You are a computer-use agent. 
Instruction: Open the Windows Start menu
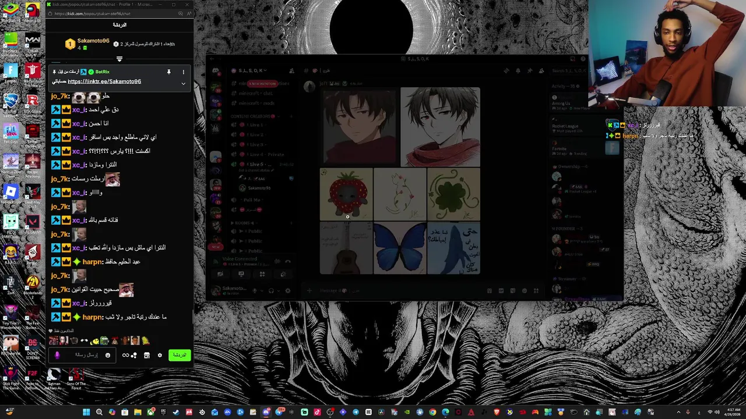pos(86,412)
